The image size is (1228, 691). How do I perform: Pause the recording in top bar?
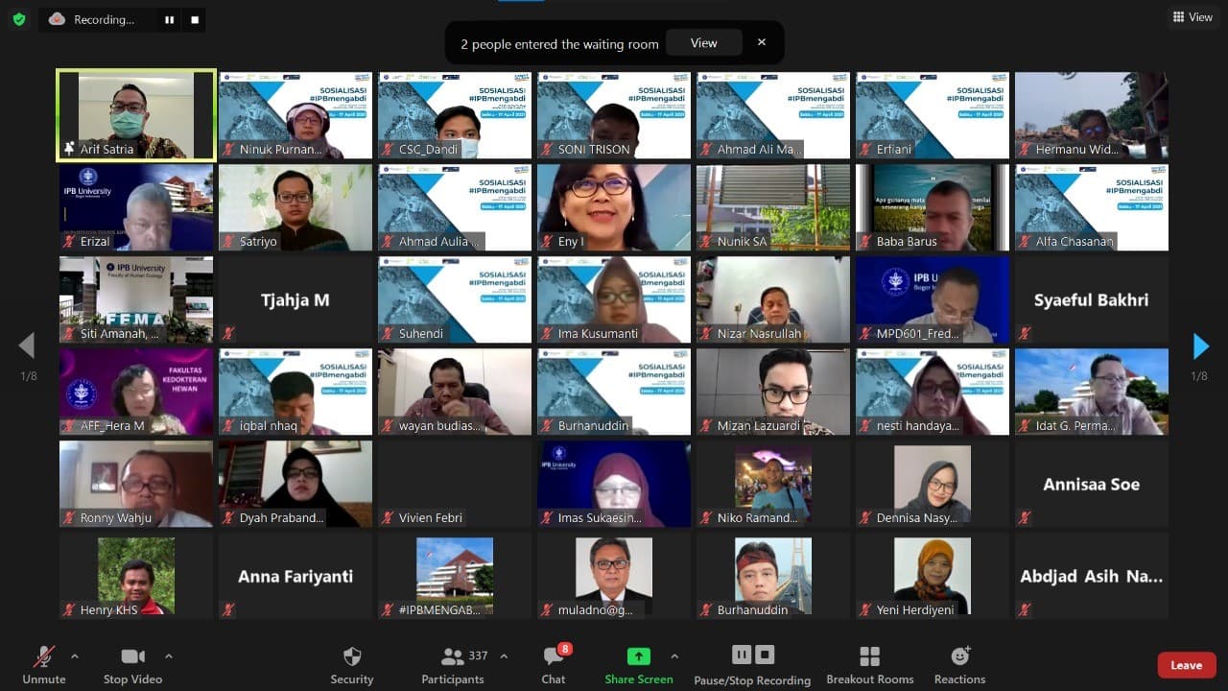(x=169, y=19)
